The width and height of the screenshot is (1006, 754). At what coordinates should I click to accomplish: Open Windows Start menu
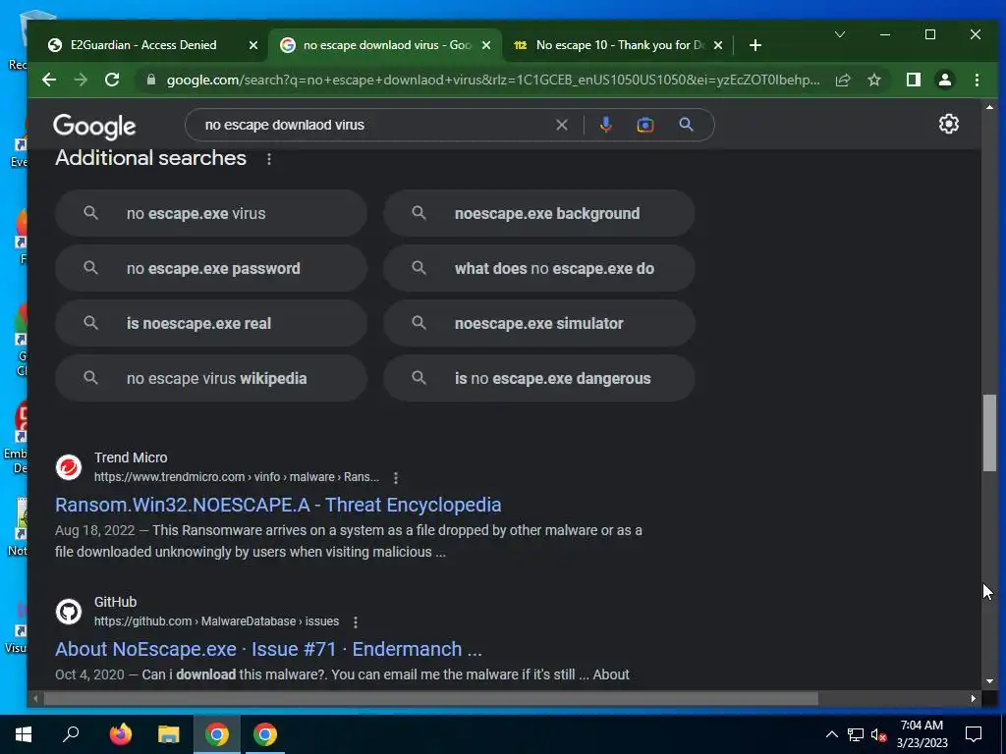tap(24, 734)
